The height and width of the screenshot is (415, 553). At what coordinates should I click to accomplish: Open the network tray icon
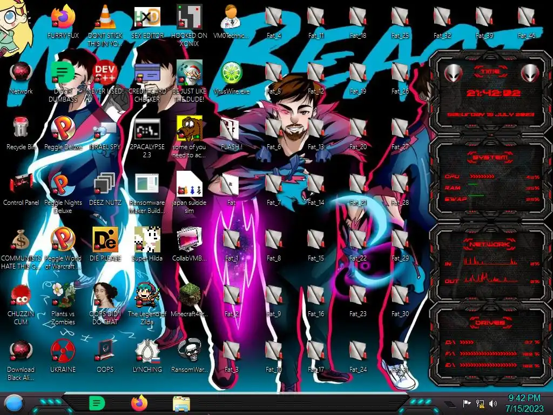pyautogui.click(x=480, y=404)
